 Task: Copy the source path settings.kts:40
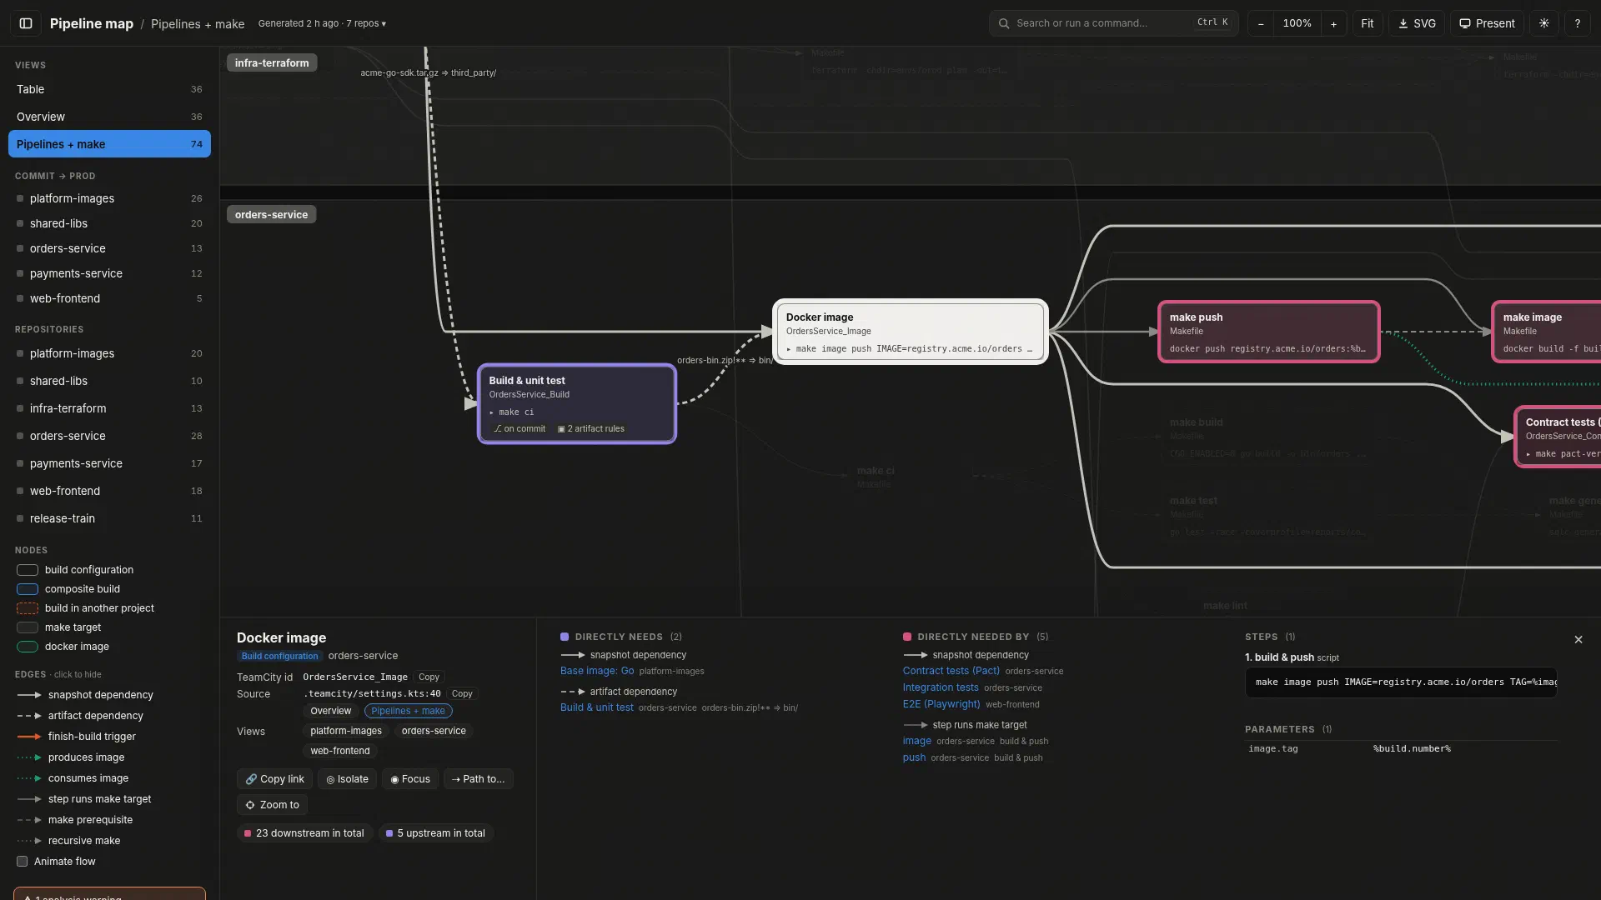tap(462, 694)
